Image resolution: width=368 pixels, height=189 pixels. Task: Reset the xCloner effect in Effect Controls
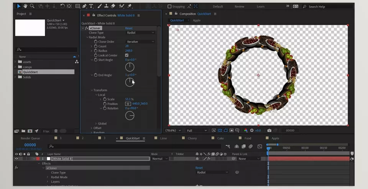click(129, 28)
